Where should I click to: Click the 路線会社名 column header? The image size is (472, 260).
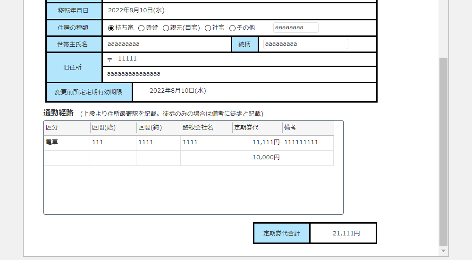[x=206, y=128]
